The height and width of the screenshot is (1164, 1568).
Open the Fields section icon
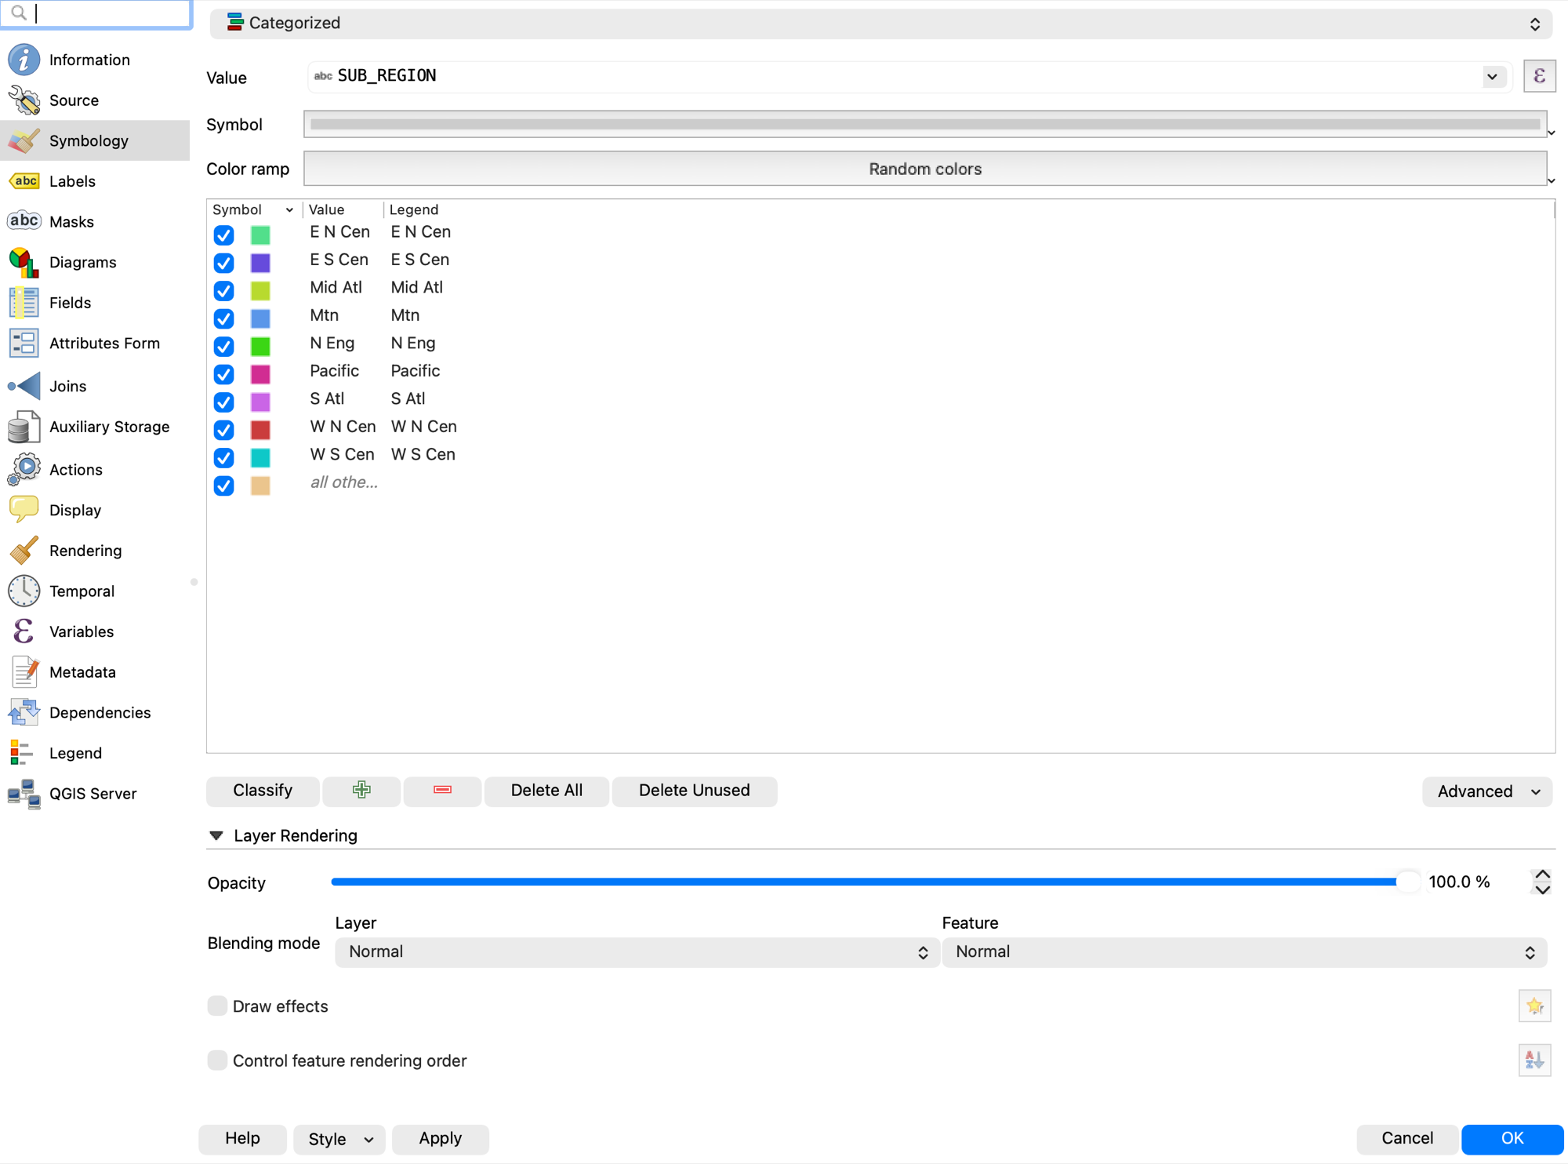(x=24, y=303)
